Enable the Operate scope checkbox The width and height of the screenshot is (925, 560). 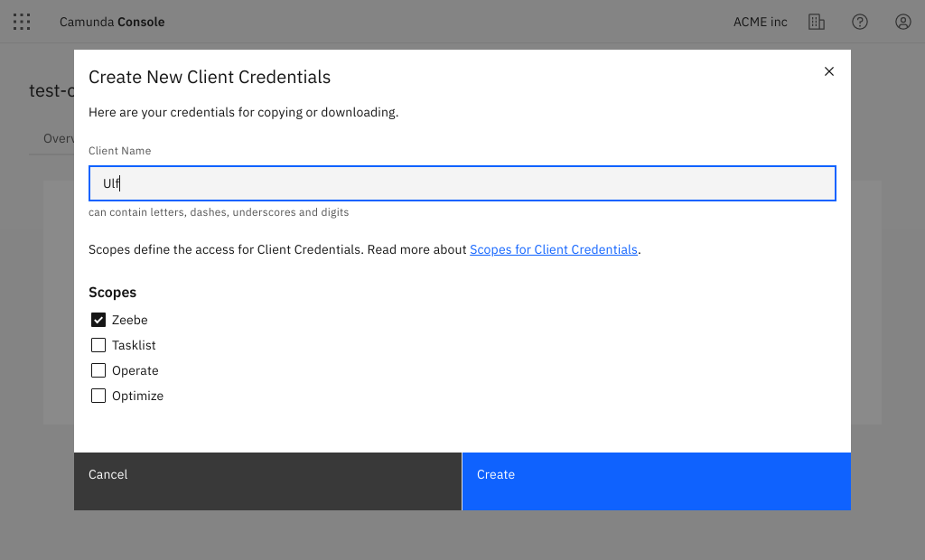(98, 370)
